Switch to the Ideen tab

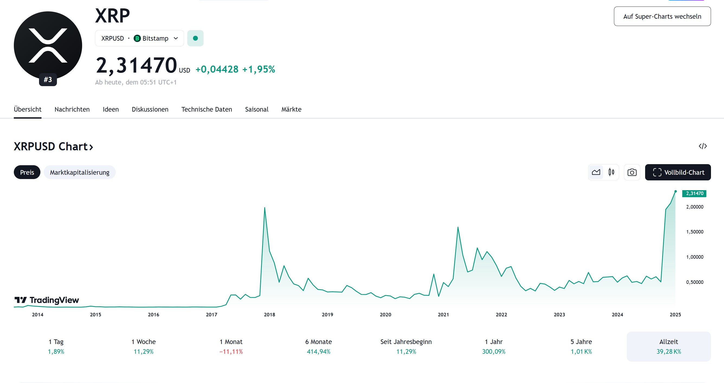[x=111, y=109]
